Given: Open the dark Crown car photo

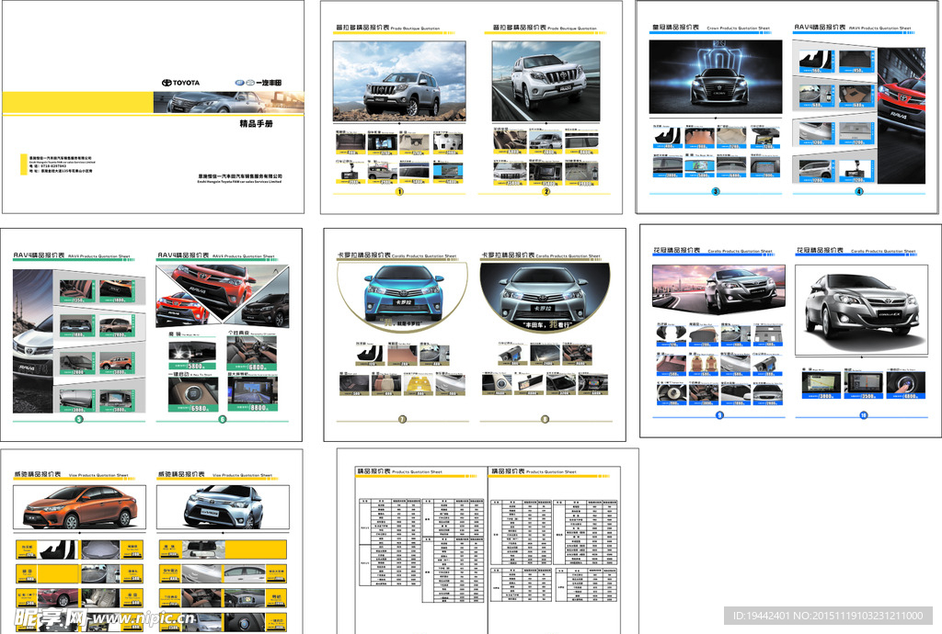Looking at the screenshot, I should (x=716, y=77).
